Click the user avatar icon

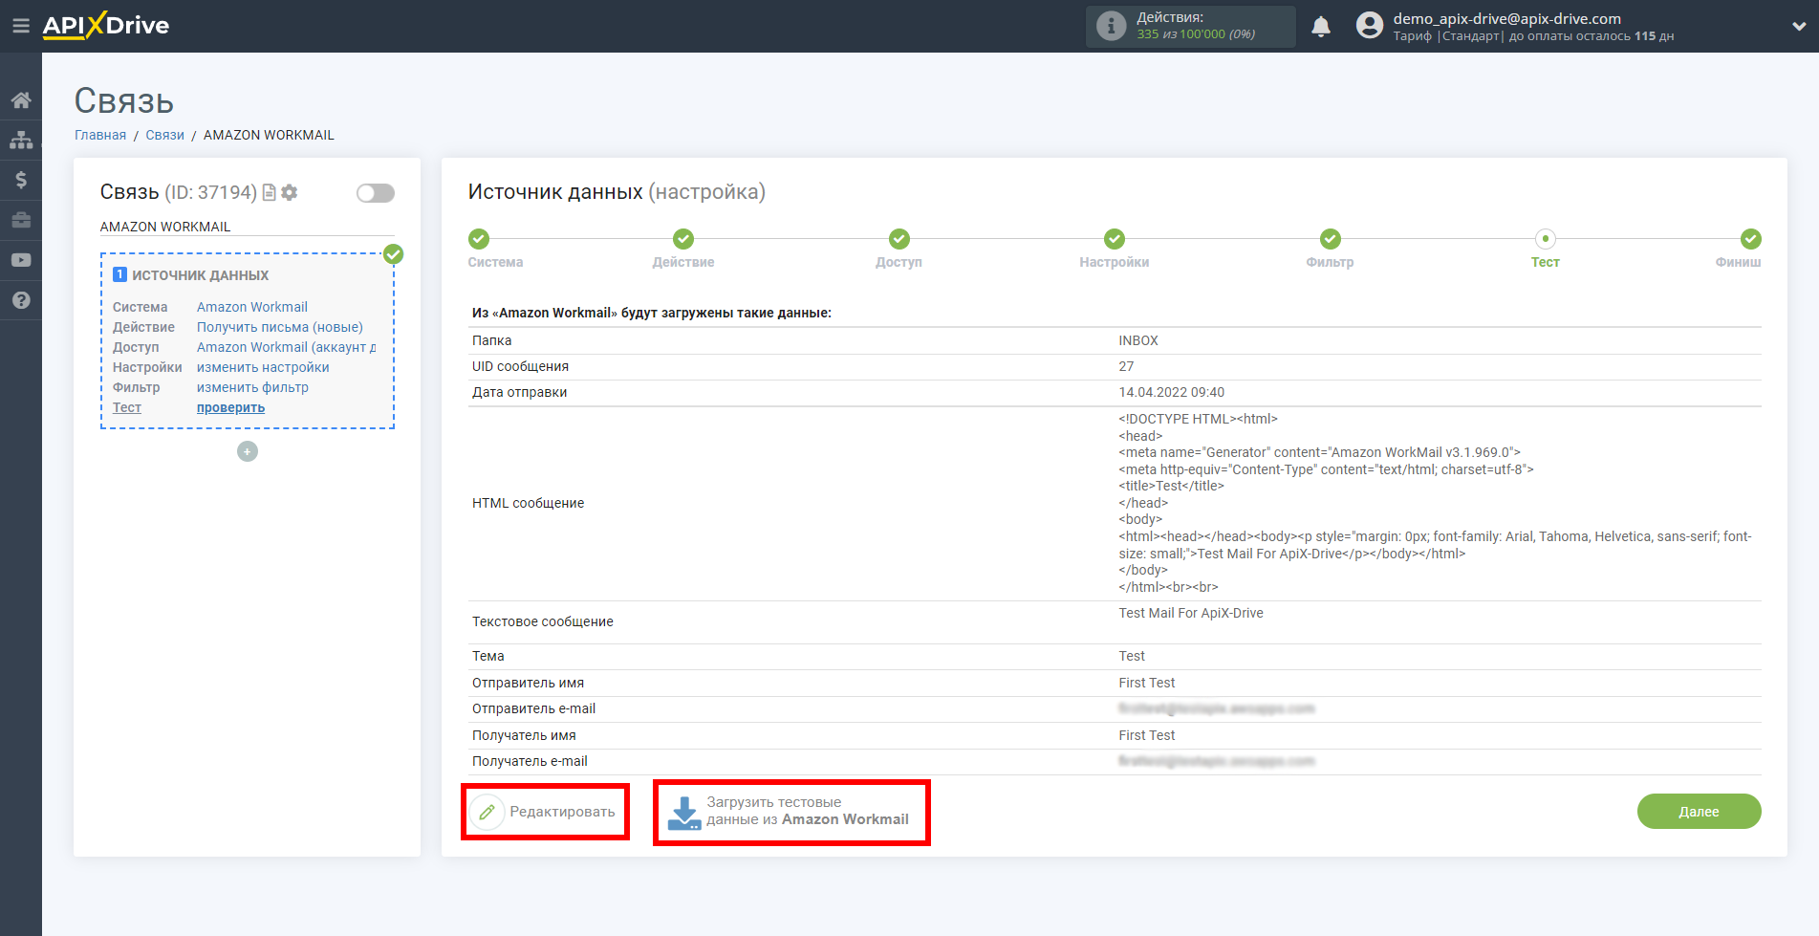click(1370, 26)
